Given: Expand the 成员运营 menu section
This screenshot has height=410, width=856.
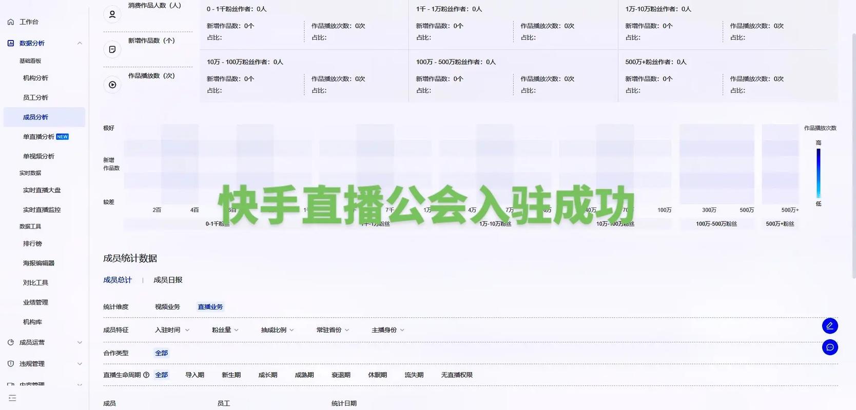Looking at the screenshot, I should (x=80, y=342).
